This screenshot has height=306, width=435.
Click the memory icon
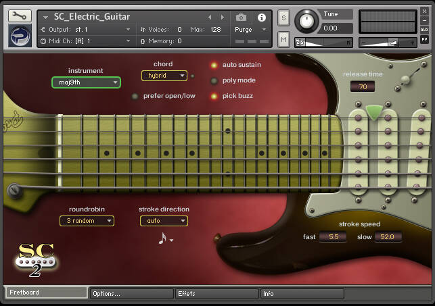[x=143, y=41]
